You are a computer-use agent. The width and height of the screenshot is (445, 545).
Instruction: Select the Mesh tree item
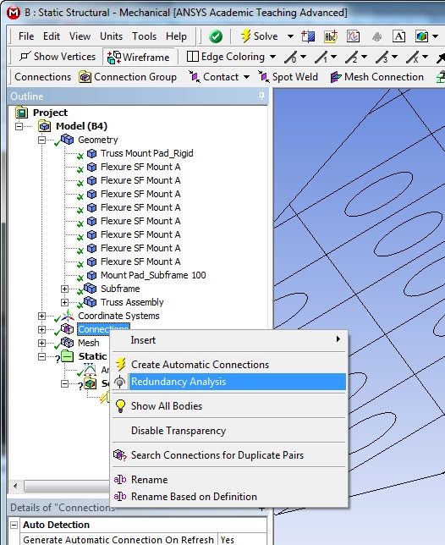pos(89,343)
